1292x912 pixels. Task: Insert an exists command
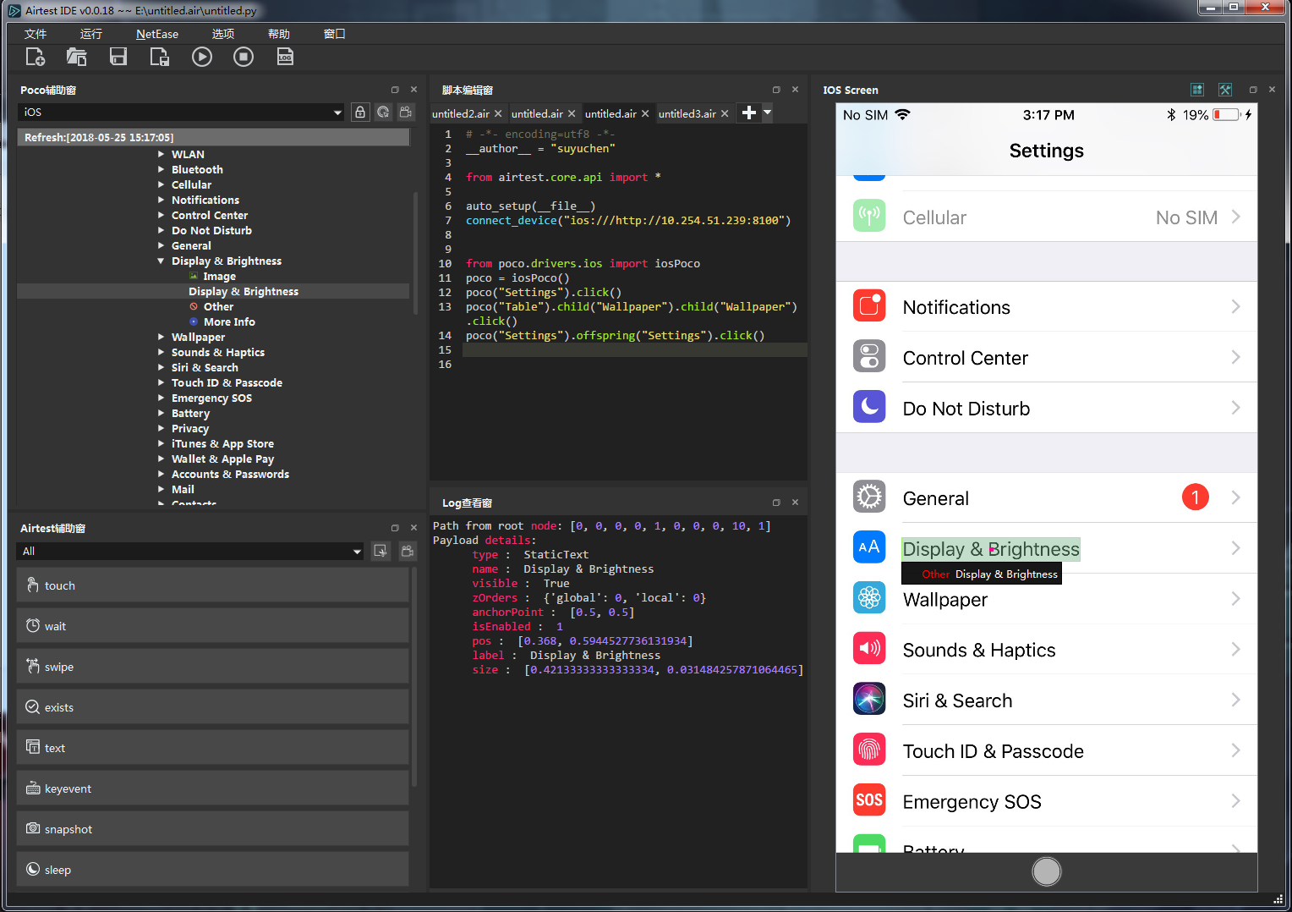[212, 707]
